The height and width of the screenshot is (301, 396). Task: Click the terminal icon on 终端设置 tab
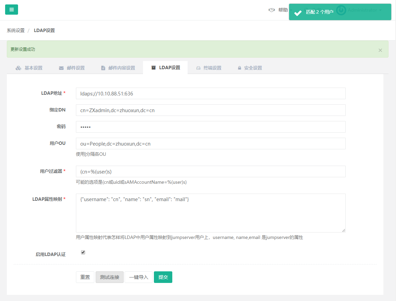point(198,67)
